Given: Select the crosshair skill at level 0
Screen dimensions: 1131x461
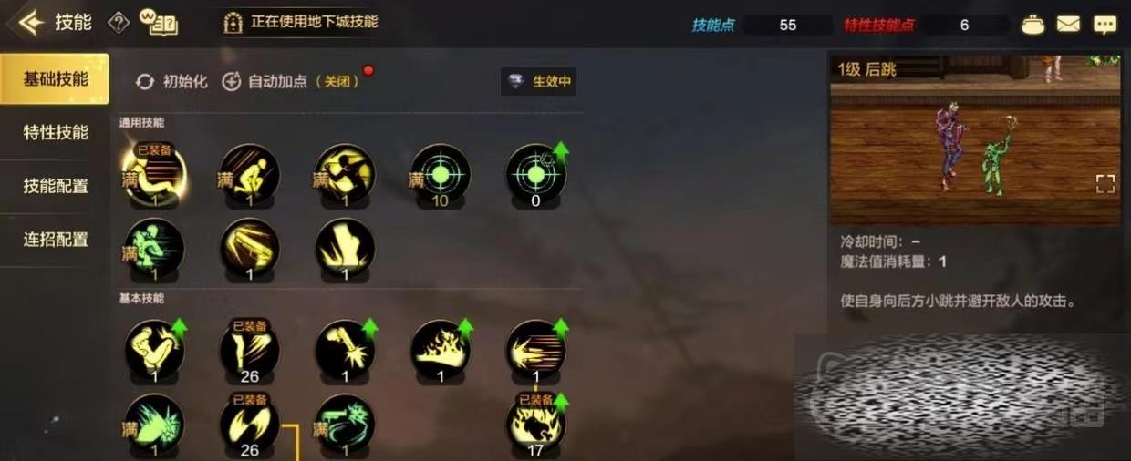Looking at the screenshot, I should point(536,174).
